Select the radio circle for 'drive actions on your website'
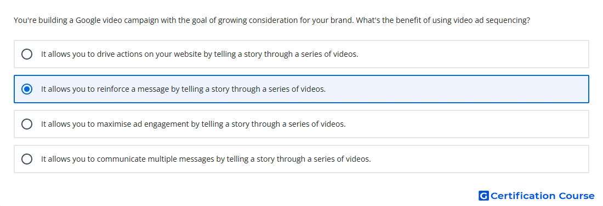 (27, 54)
